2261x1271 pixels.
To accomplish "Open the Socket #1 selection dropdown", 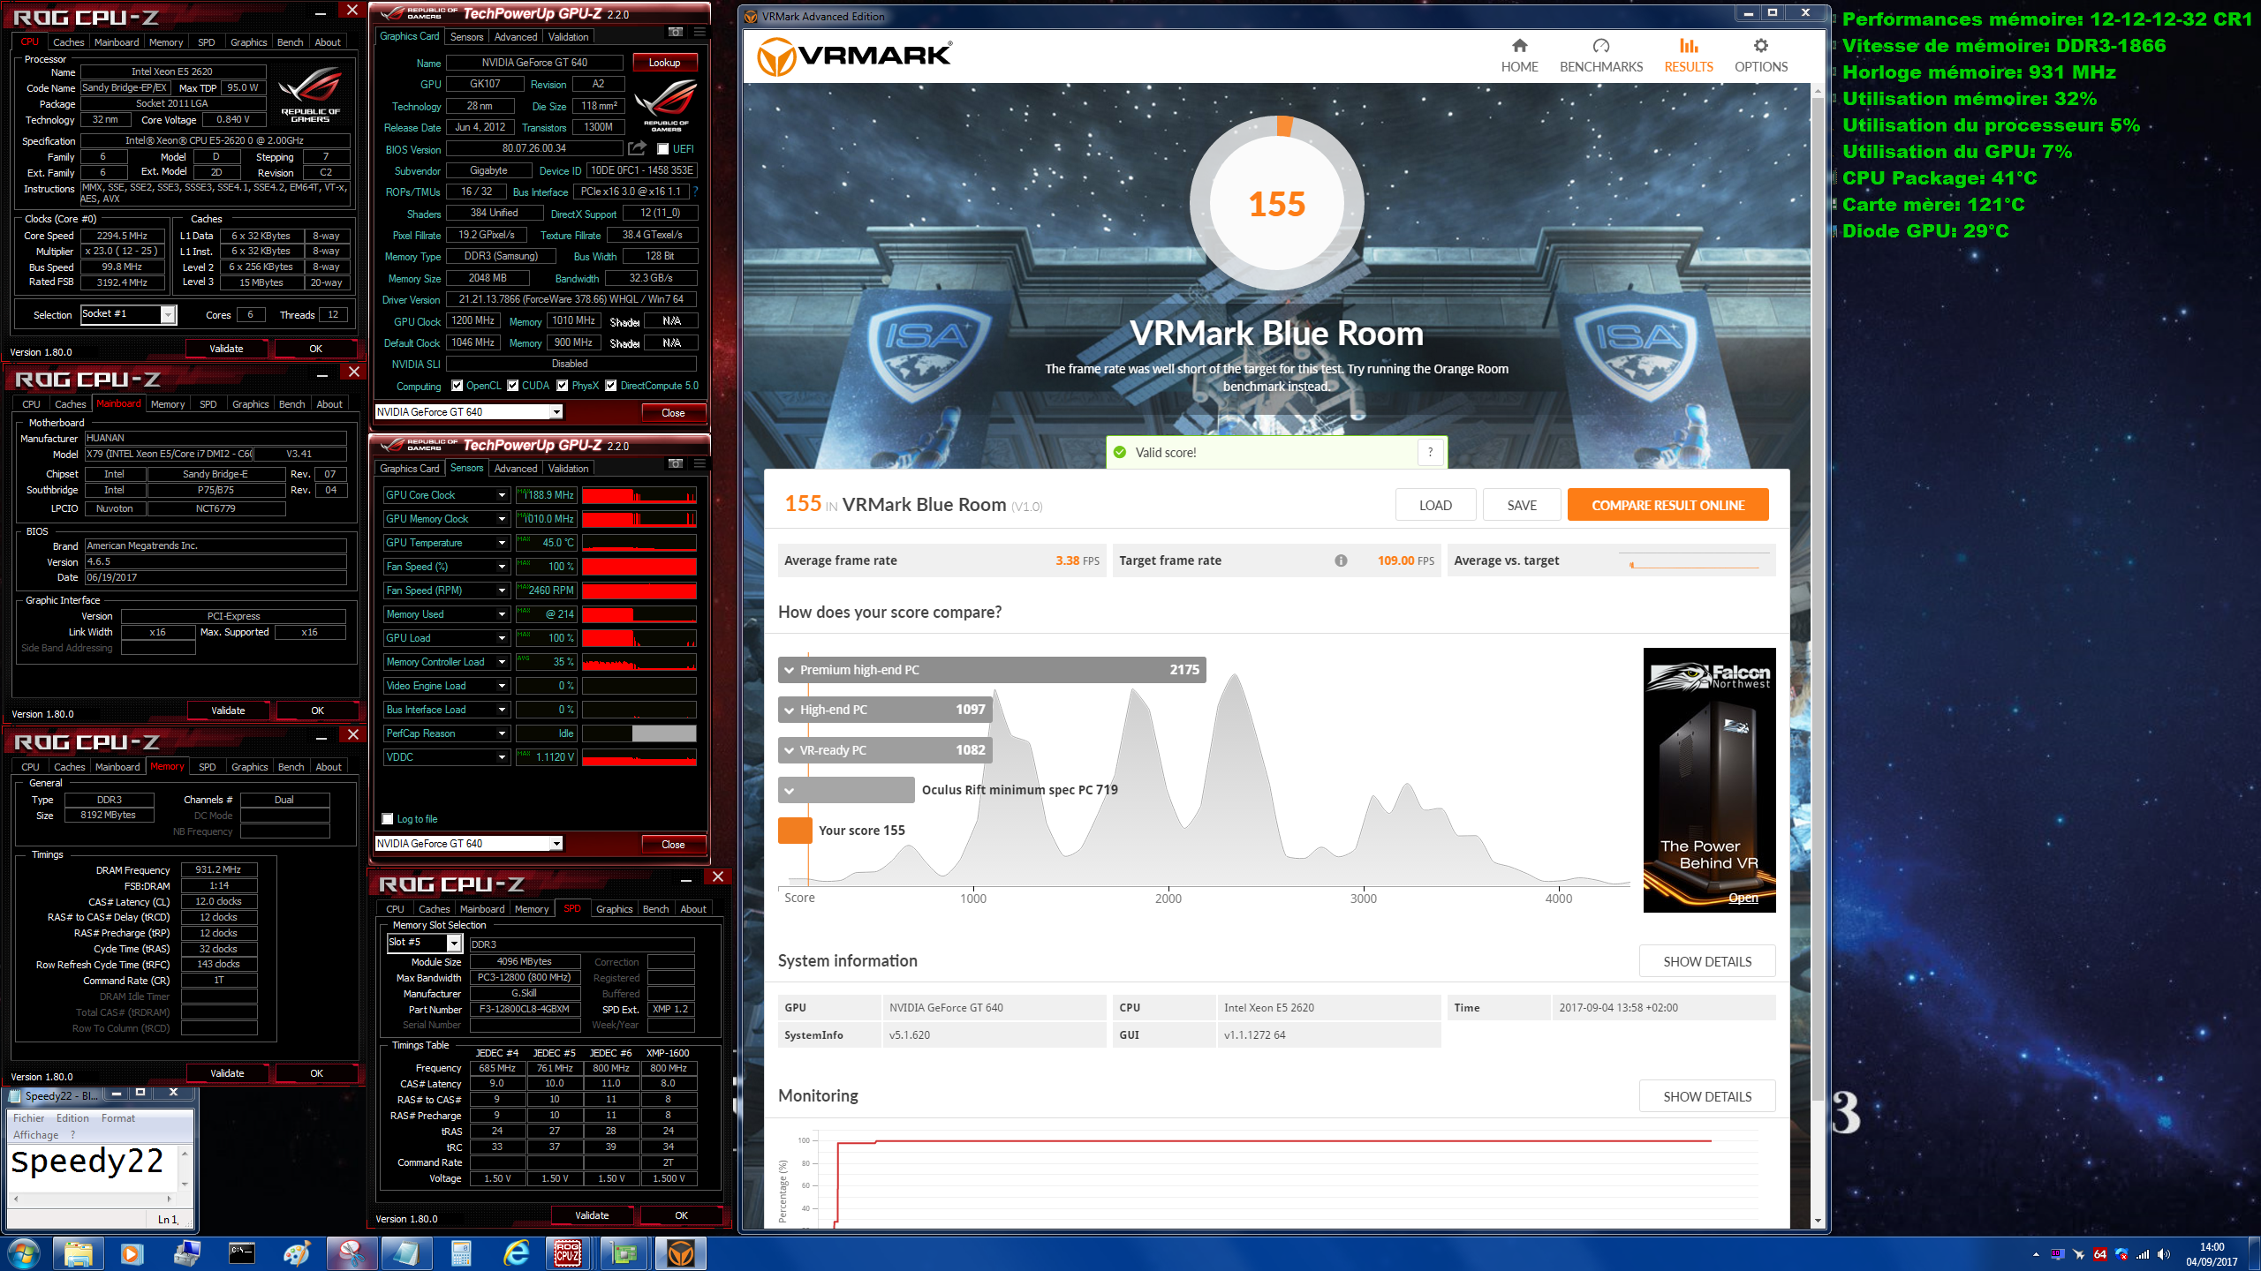I will (168, 314).
